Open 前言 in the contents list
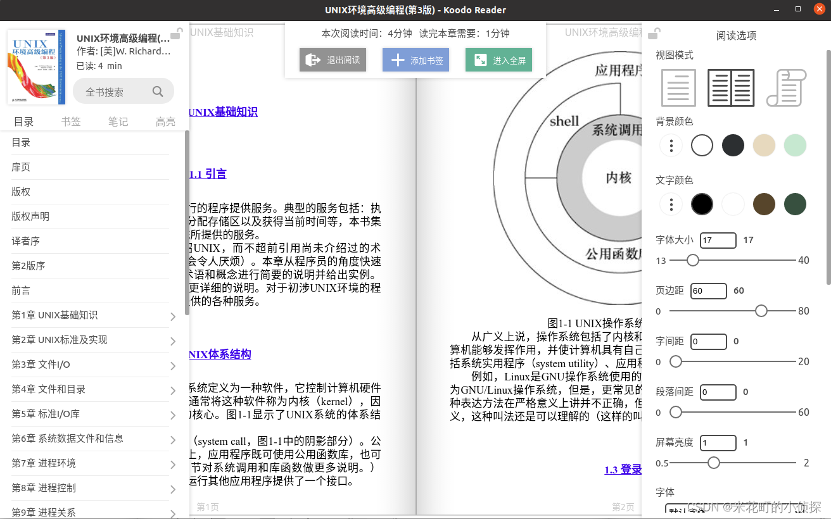Screen dimensions: 831x519 click(x=90, y=291)
